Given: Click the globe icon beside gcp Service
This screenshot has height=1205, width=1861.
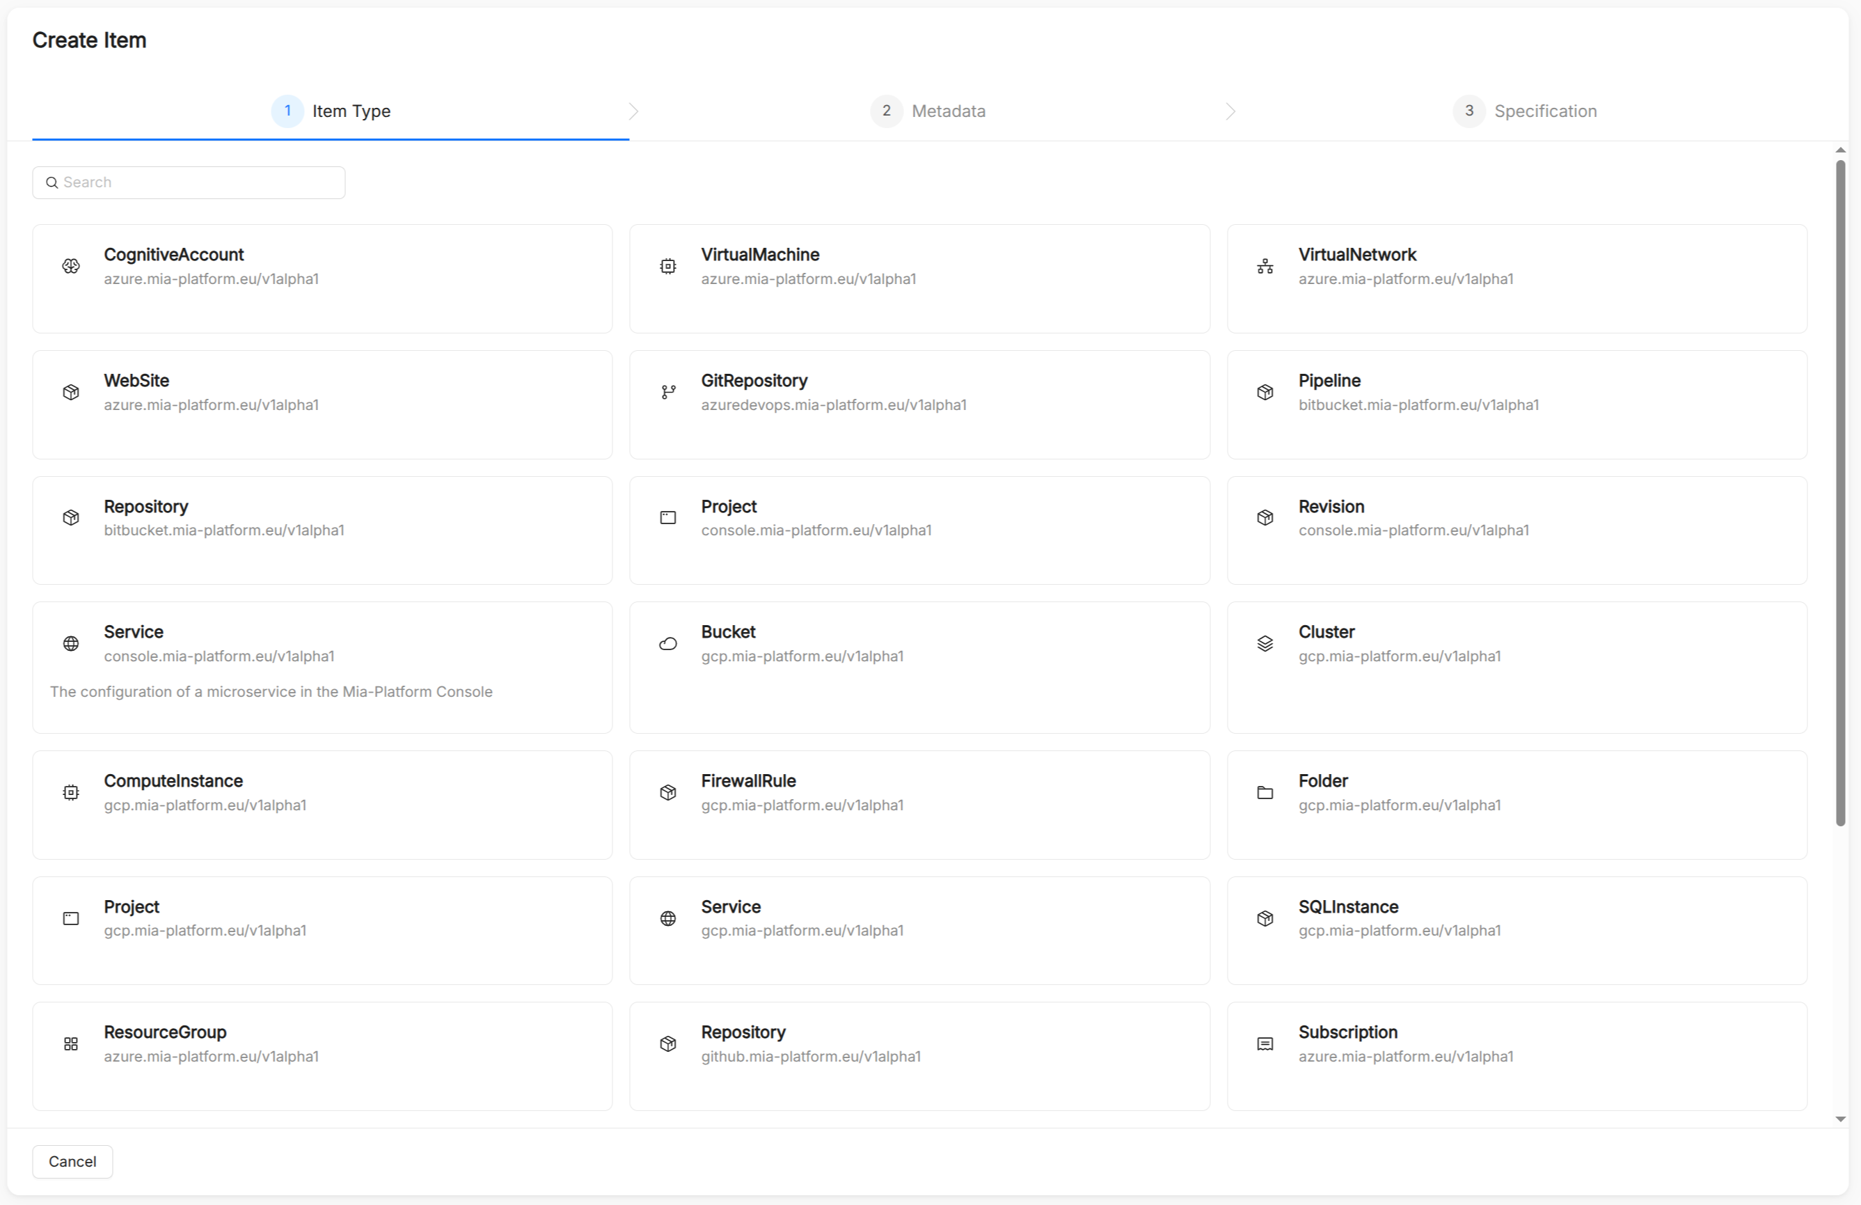Looking at the screenshot, I should (x=667, y=919).
